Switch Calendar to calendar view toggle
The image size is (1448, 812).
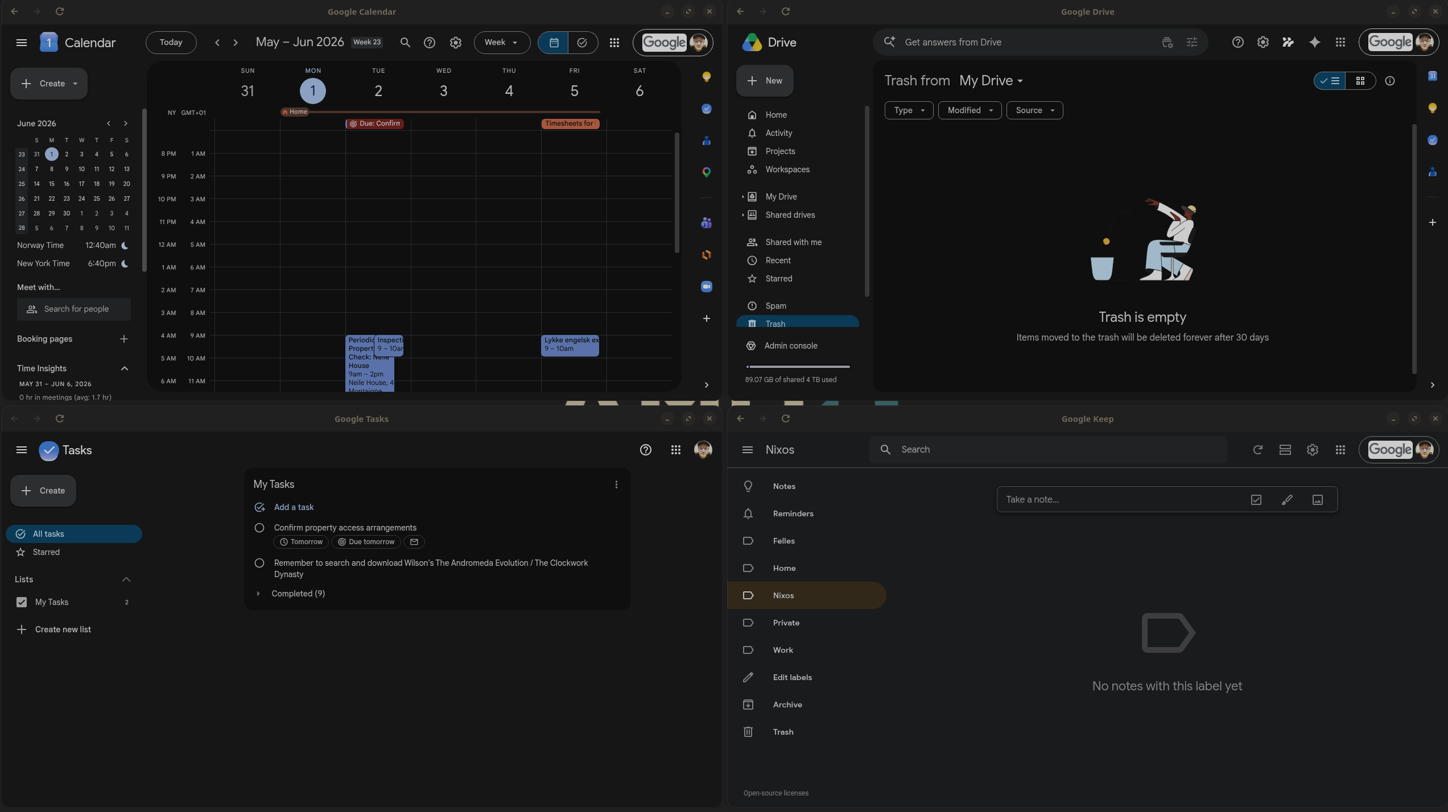553,43
